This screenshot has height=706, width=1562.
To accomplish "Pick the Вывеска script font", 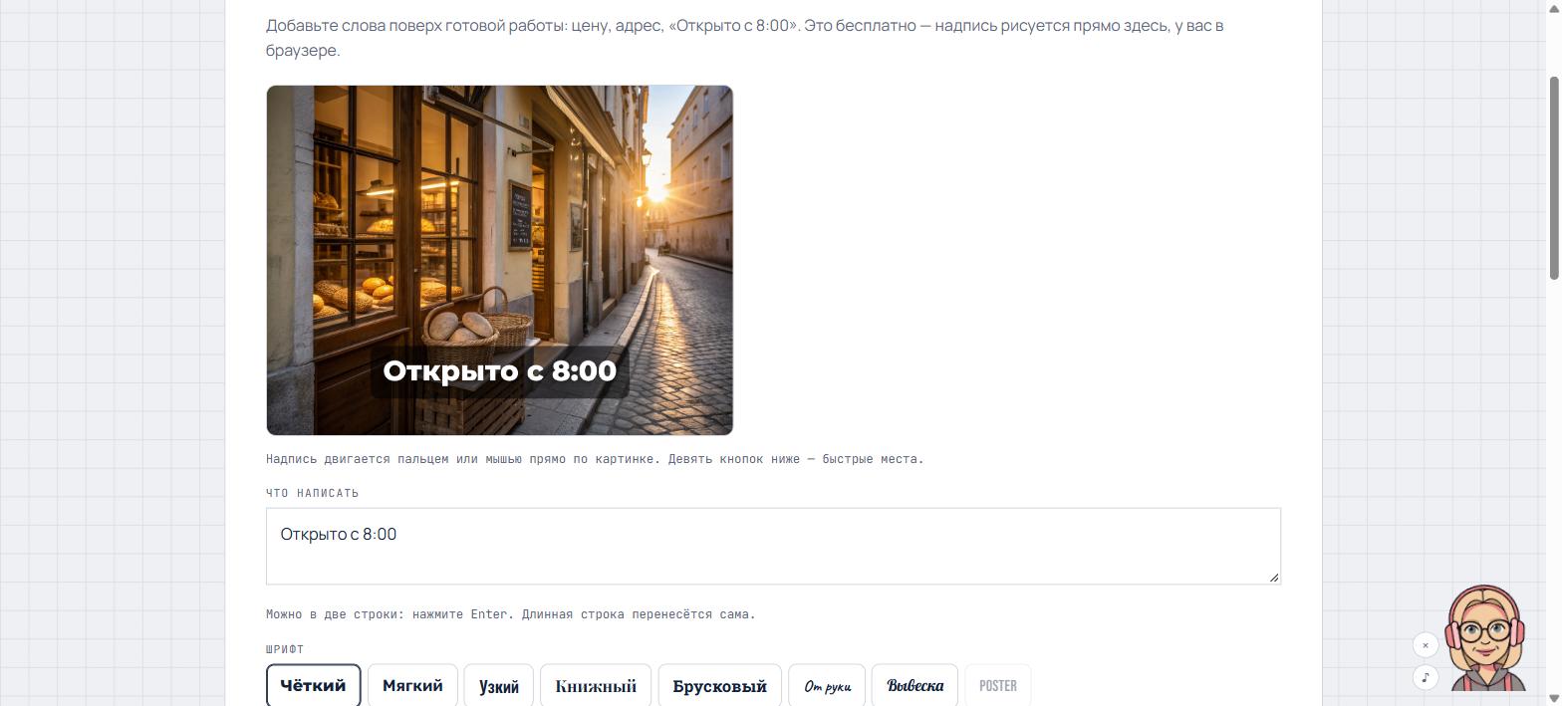I will pos(914,686).
